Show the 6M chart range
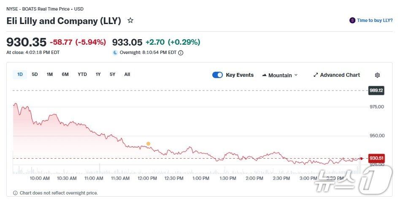Image resolution: width=398 pixels, height=200 pixels. tap(65, 75)
